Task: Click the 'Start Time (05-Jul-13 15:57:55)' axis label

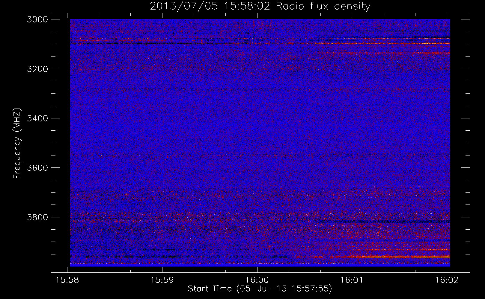Action: 260,289
